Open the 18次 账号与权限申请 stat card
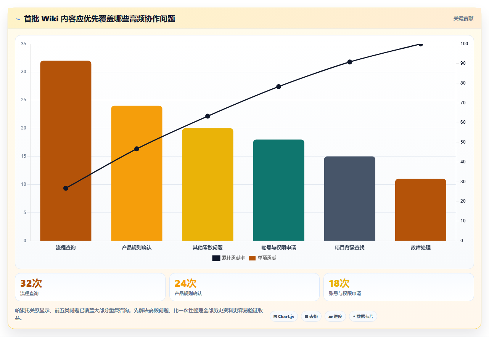 coord(399,287)
